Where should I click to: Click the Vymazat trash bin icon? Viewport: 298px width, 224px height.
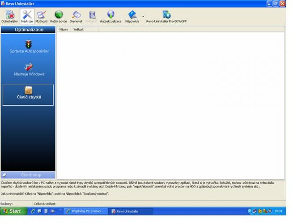[91, 17]
